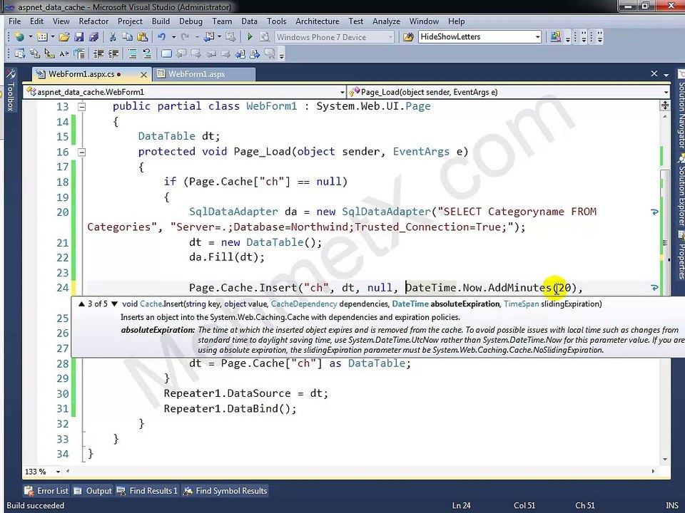Open the active document list dropdown arrow
The width and height of the screenshot is (685, 513).
click(666, 75)
